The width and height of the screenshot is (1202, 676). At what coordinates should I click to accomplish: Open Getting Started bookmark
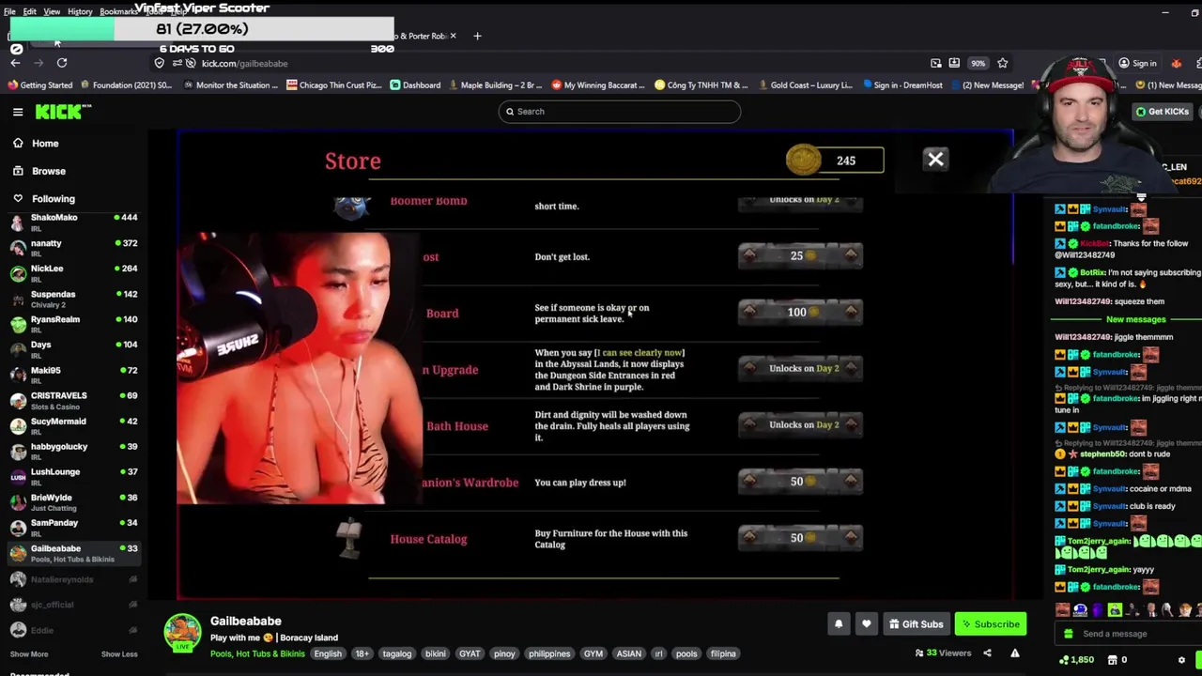(x=39, y=85)
